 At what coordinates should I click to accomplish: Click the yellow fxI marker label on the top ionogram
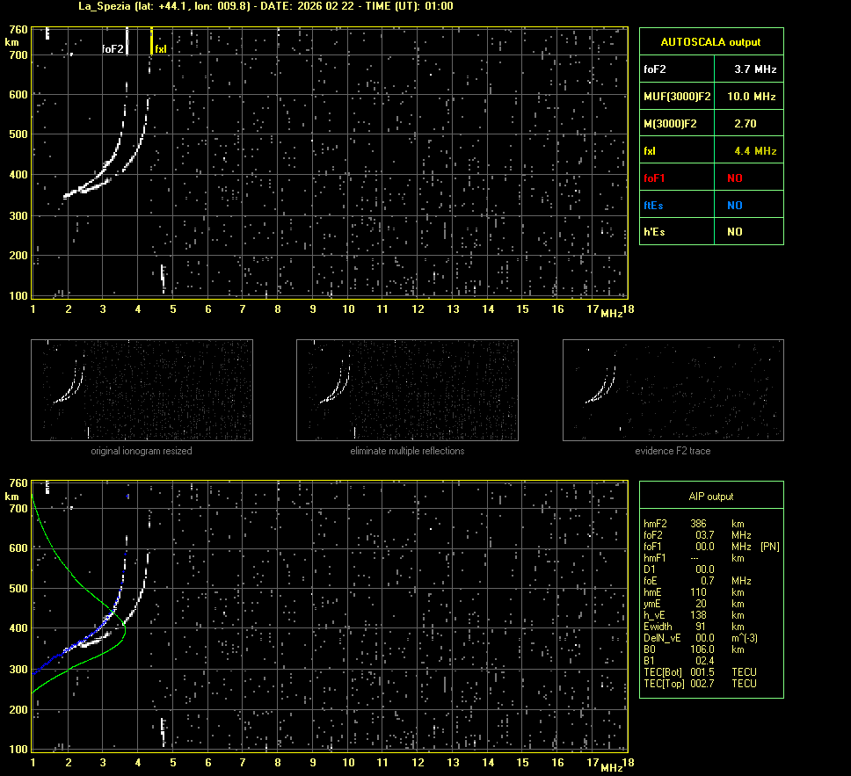tap(161, 49)
